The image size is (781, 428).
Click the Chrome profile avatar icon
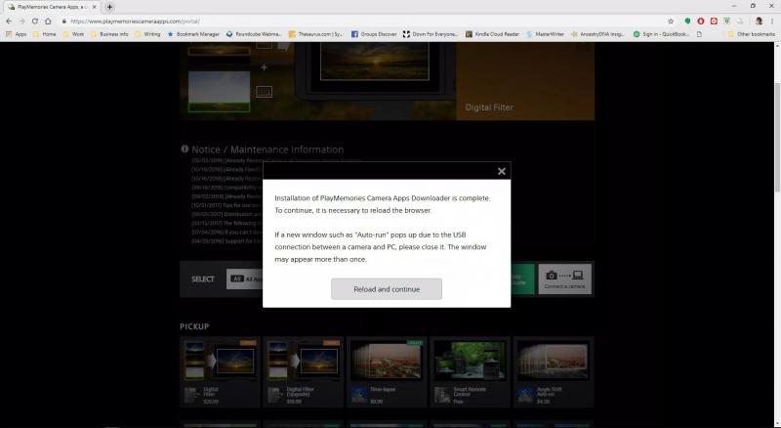[x=758, y=21]
